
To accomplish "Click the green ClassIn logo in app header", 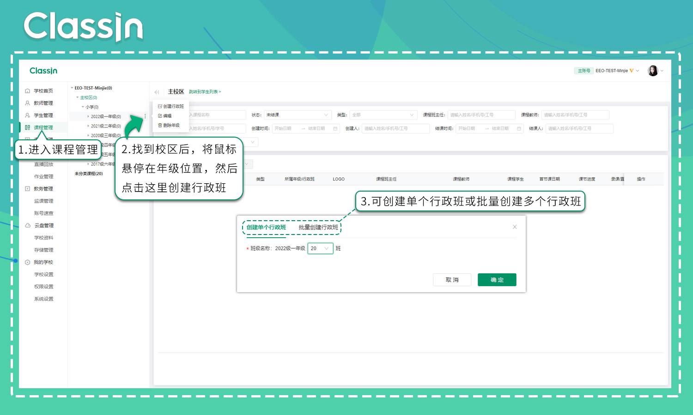I will coord(43,71).
